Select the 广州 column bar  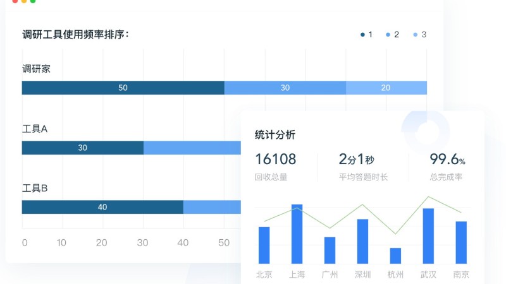330,251
